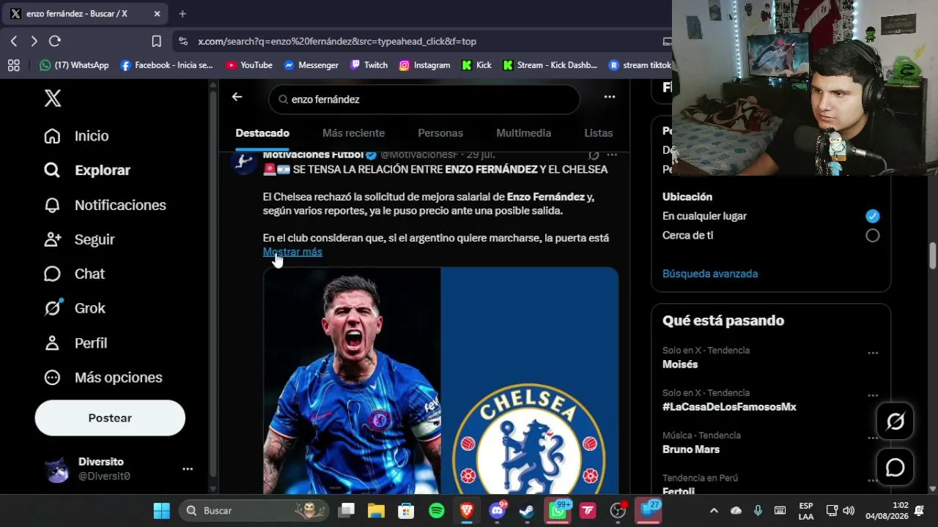This screenshot has width=938, height=527.
Task: Switch to the Listas tab
Action: pyautogui.click(x=599, y=133)
